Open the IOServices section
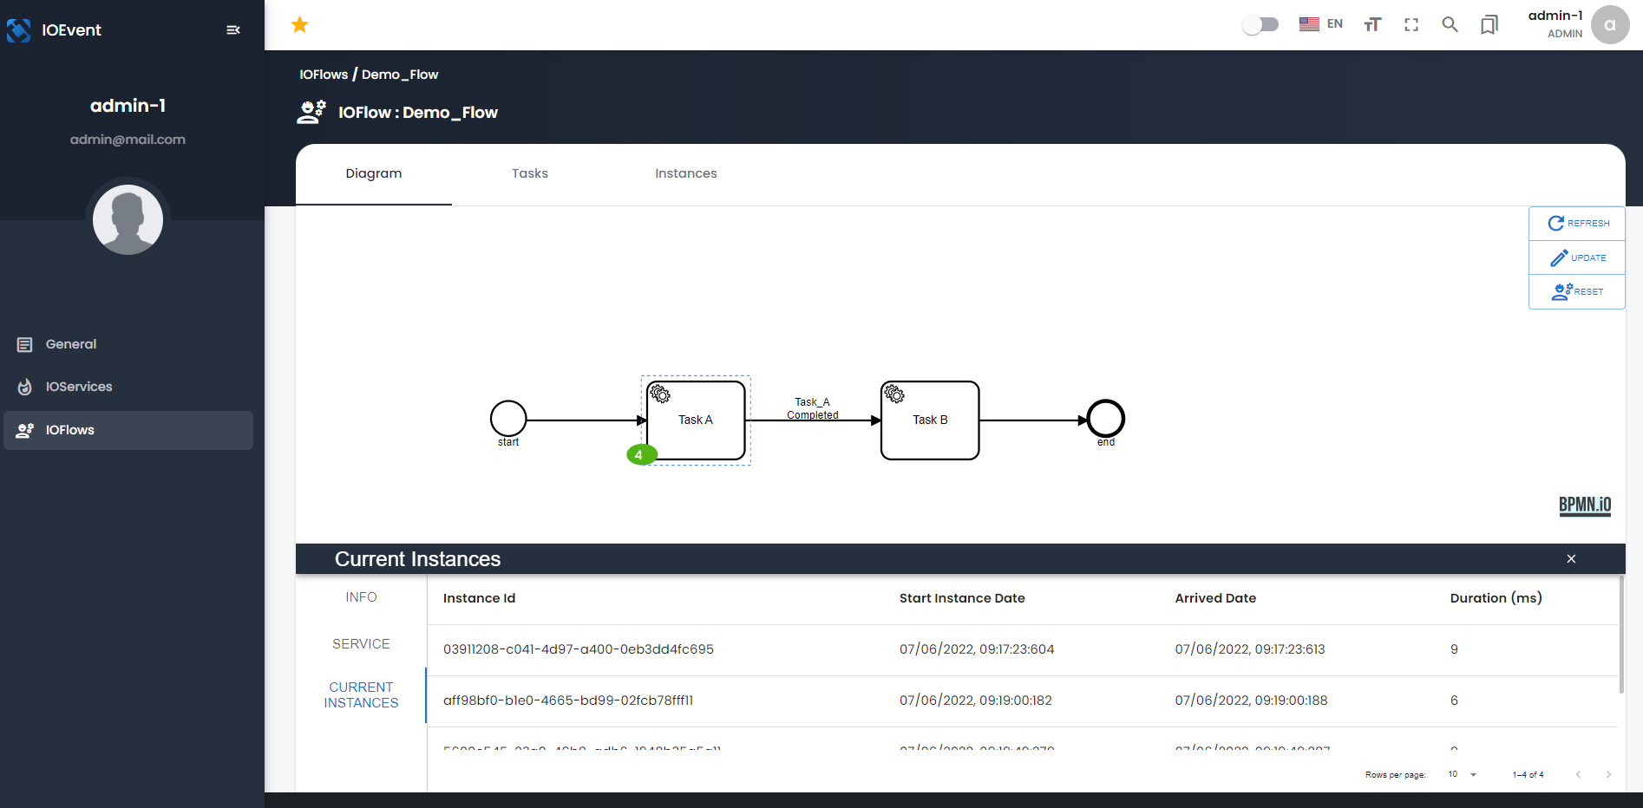This screenshot has height=808, width=1643. pyautogui.click(x=79, y=387)
